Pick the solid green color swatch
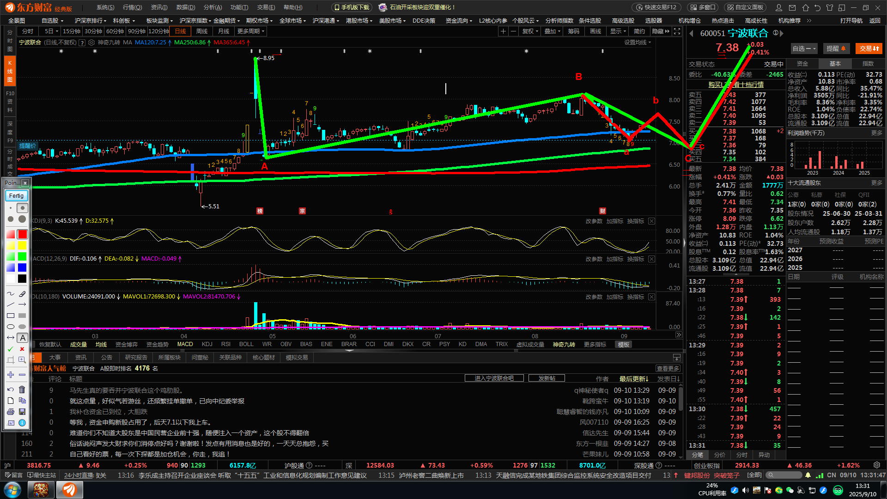 click(x=22, y=256)
